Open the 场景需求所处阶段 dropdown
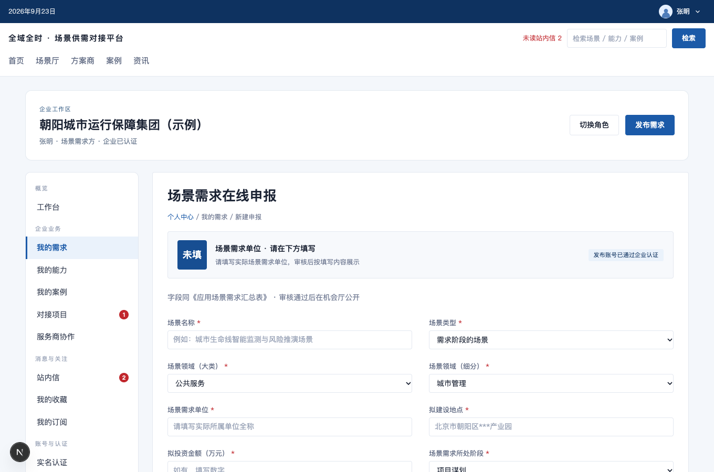Screen dimensions: 714x472 click(551, 467)
